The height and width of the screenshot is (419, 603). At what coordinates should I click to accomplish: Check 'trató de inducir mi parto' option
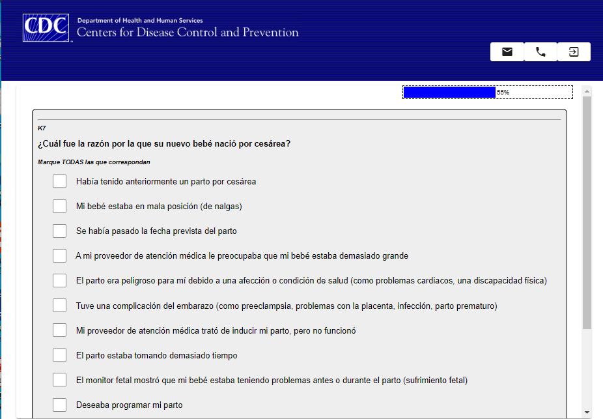coord(60,330)
